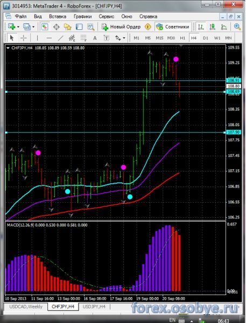Open a new chart with the green plus icon
The height and width of the screenshot is (323, 246).
[x=11, y=27]
